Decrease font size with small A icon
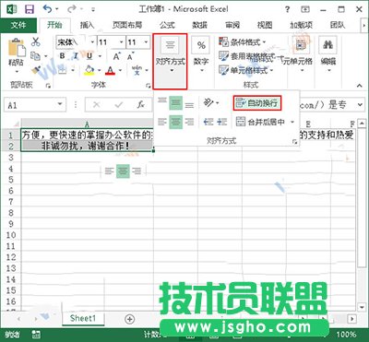The height and width of the screenshot is (342, 369). click(130, 56)
